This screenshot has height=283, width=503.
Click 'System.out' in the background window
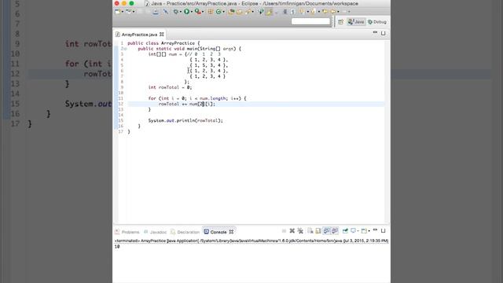[89, 104]
